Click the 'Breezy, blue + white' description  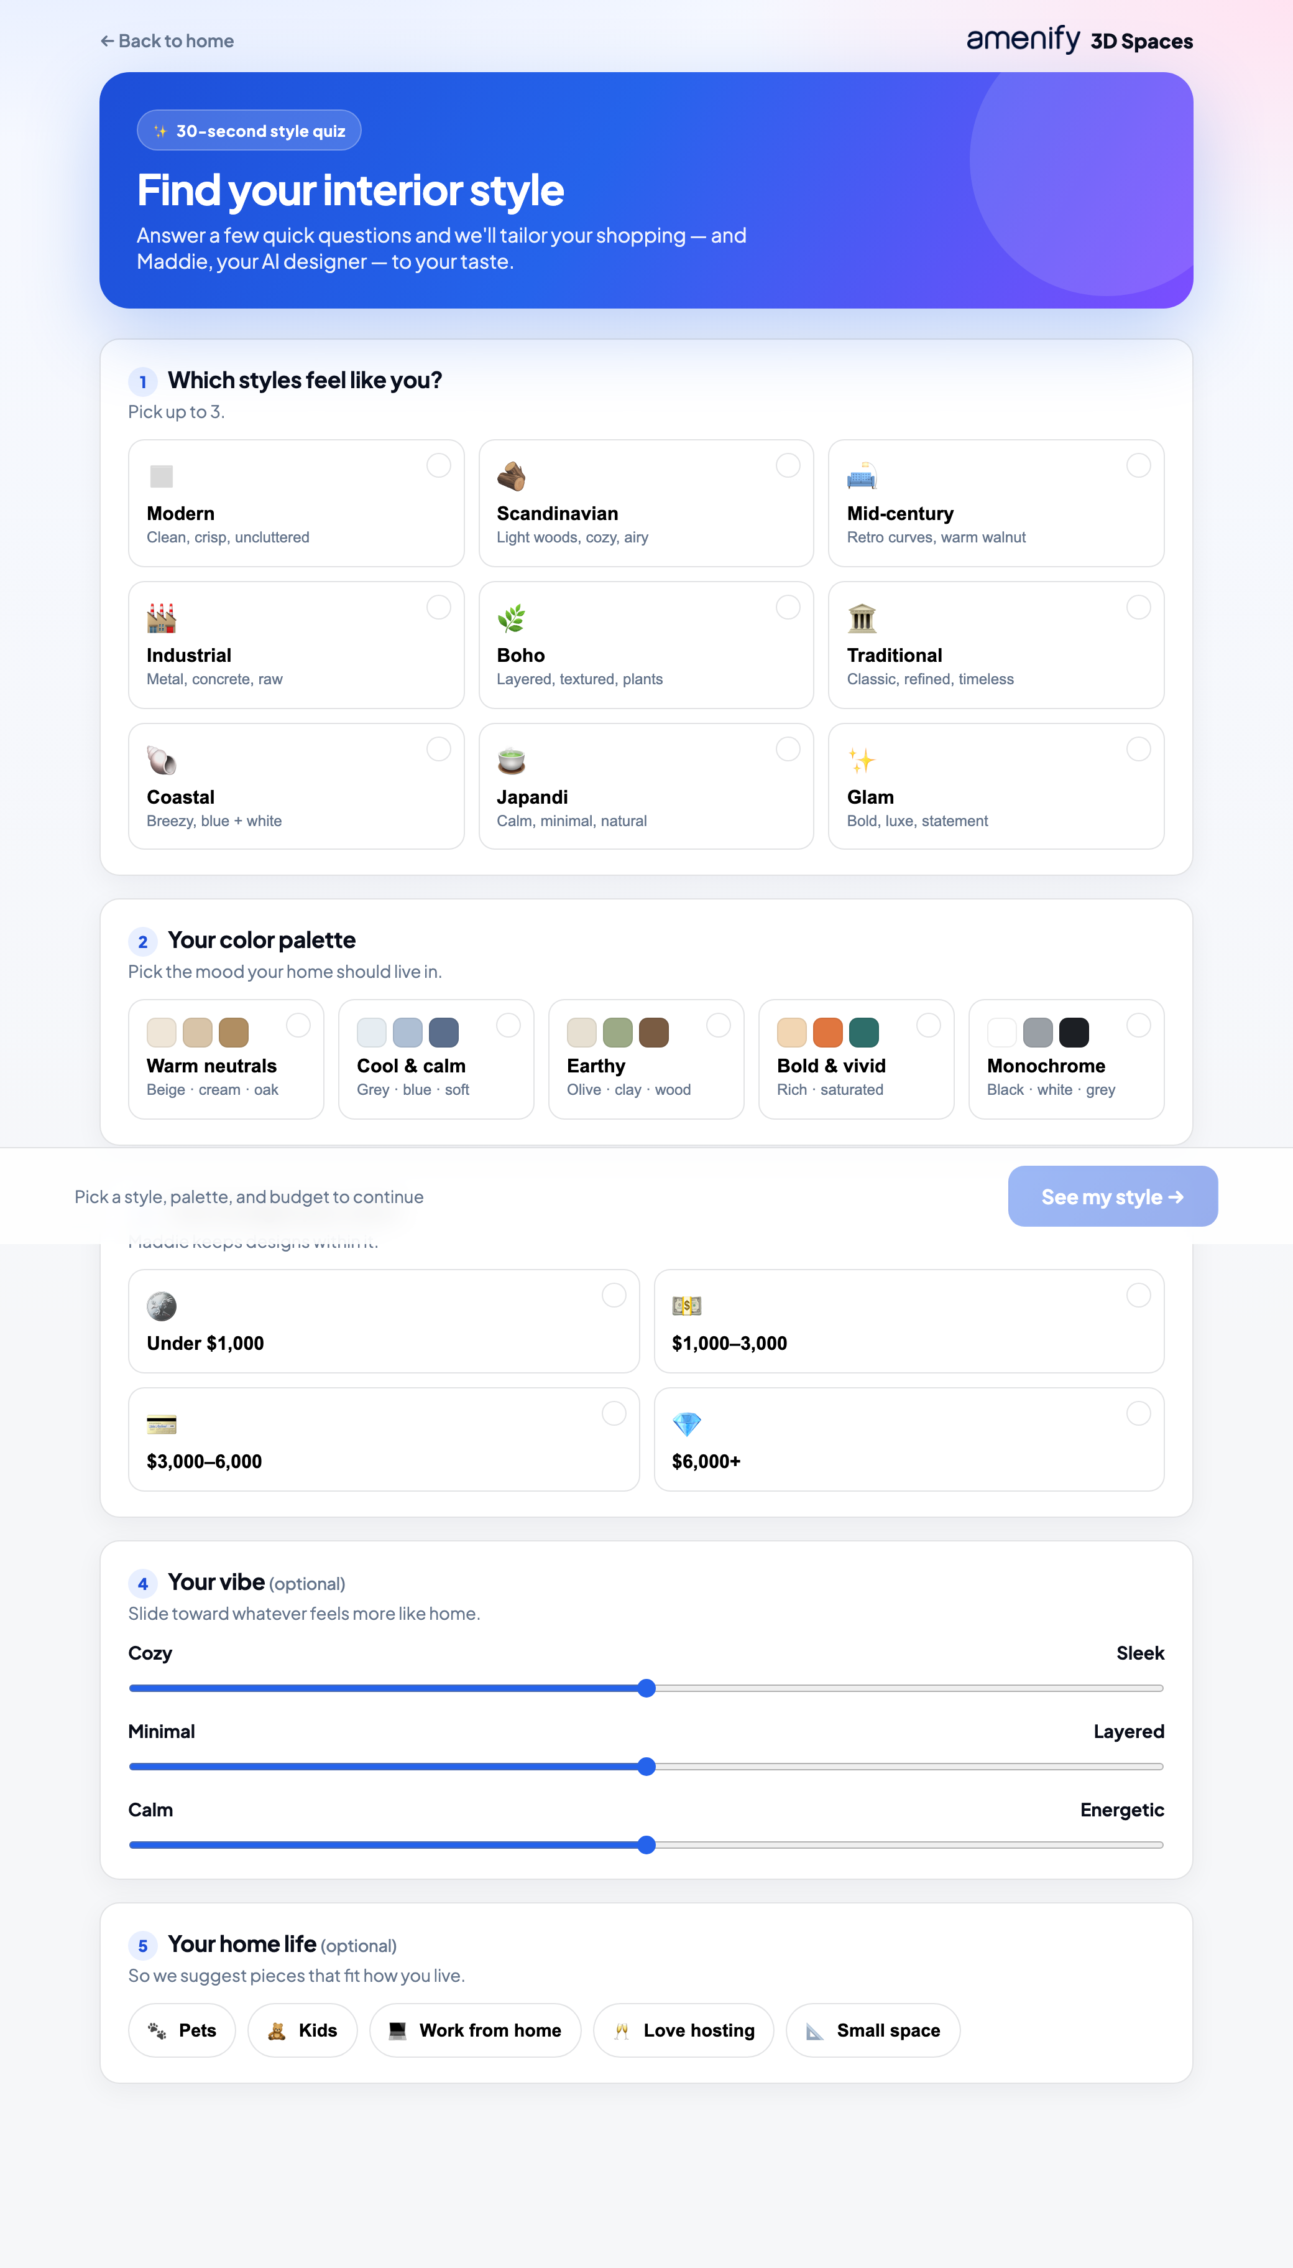coord(214,821)
